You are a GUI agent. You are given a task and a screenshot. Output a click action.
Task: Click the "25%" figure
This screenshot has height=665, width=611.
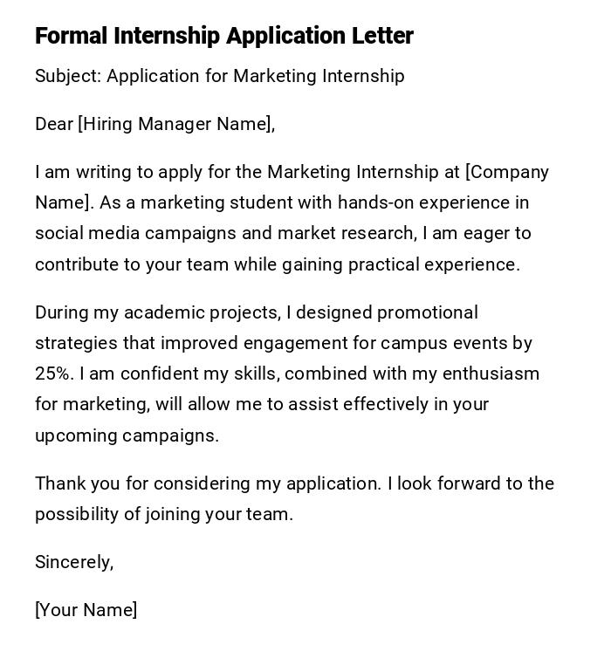[54, 374]
